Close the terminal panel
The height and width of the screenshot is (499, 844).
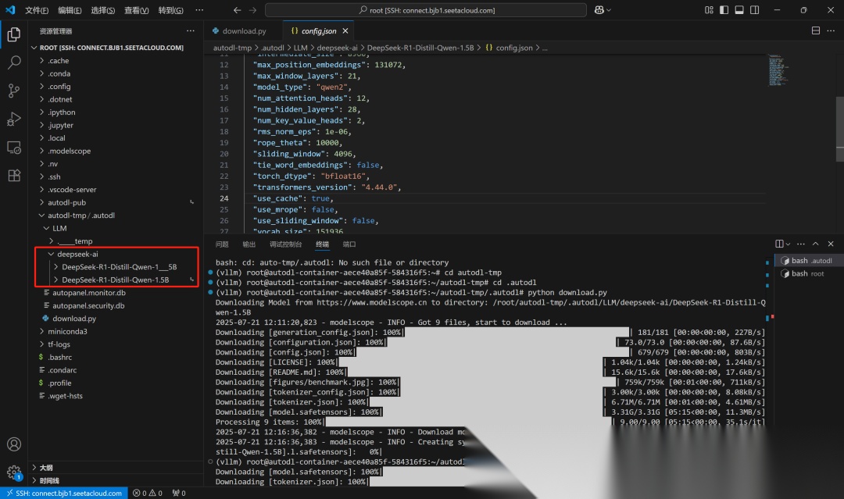(831, 244)
